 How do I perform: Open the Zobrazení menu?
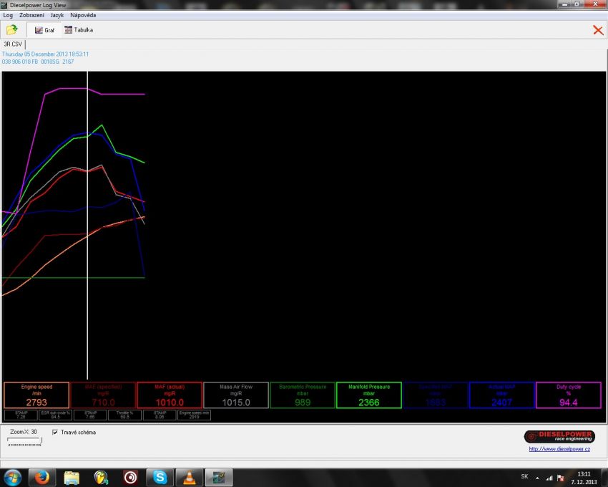[x=31, y=15]
